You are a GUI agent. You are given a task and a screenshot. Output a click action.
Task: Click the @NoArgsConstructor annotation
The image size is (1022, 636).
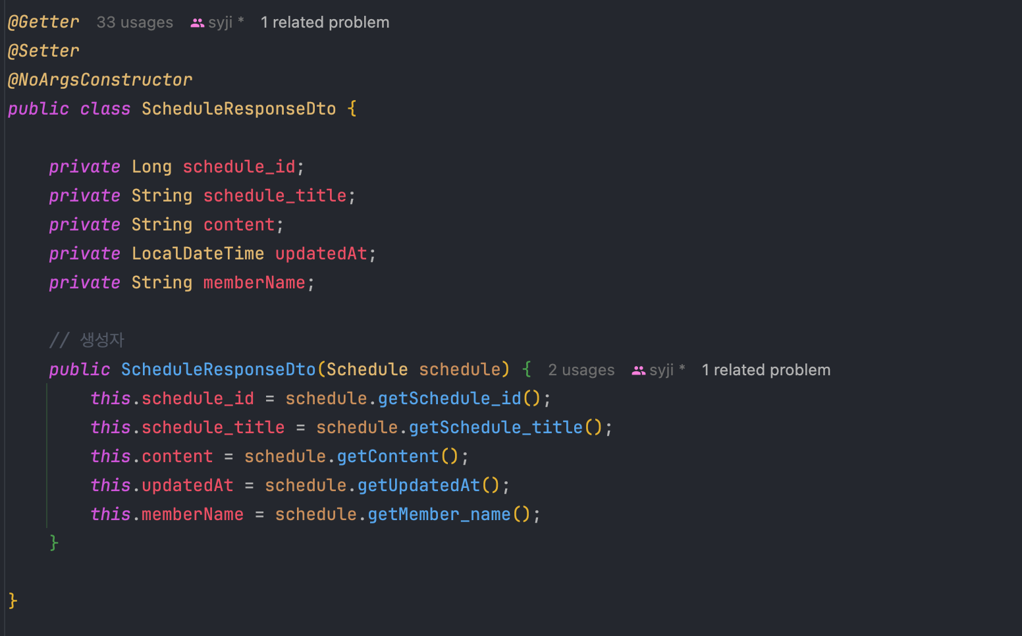click(x=100, y=80)
